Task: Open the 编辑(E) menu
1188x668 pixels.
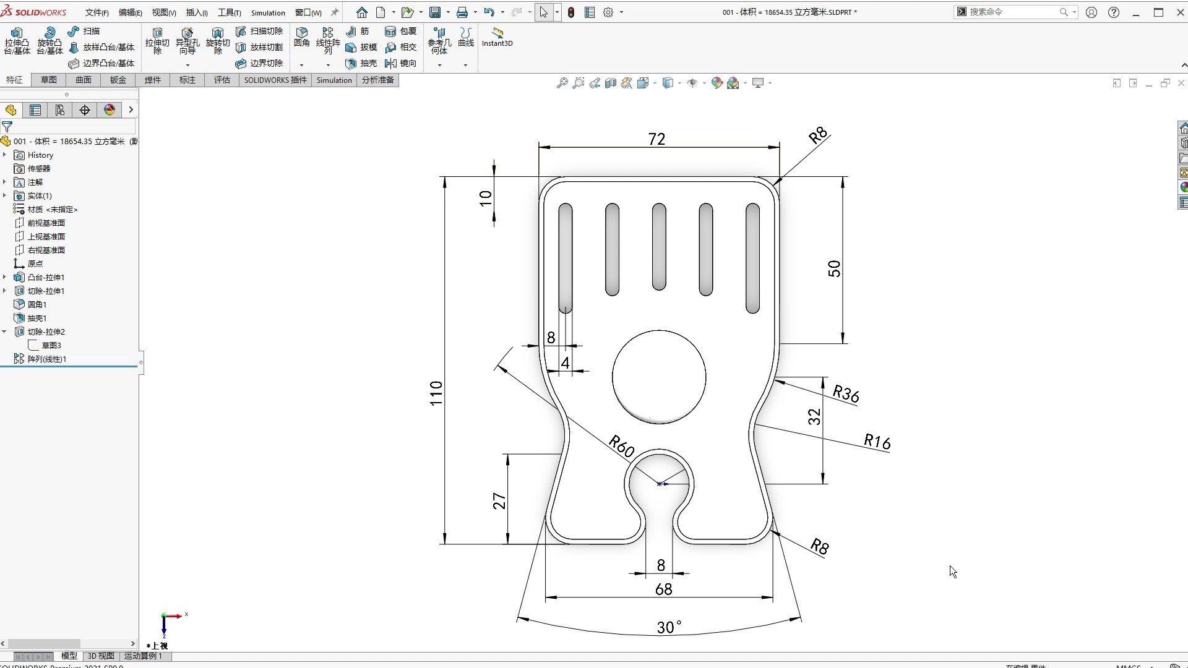Action: [x=130, y=12]
